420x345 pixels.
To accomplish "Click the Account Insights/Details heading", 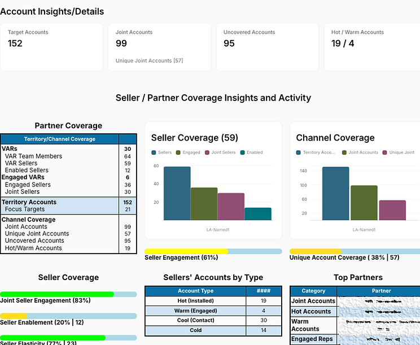I will pos(52,11).
